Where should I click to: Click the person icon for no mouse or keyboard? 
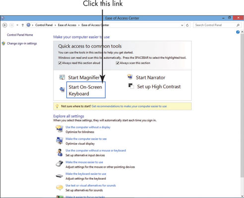pyautogui.click(x=60, y=152)
